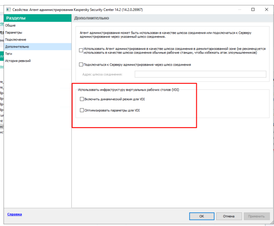The width and height of the screenshot is (274, 226).
Task: Close the properties window
Action: pyautogui.click(x=267, y=10)
